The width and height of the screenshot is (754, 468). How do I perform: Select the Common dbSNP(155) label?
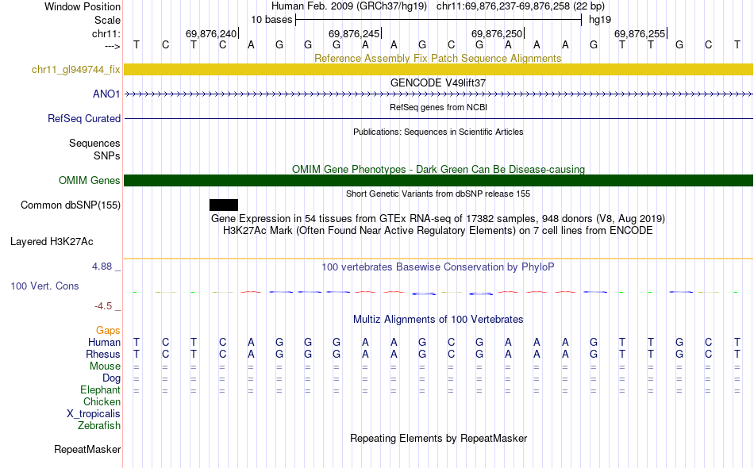(70, 205)
